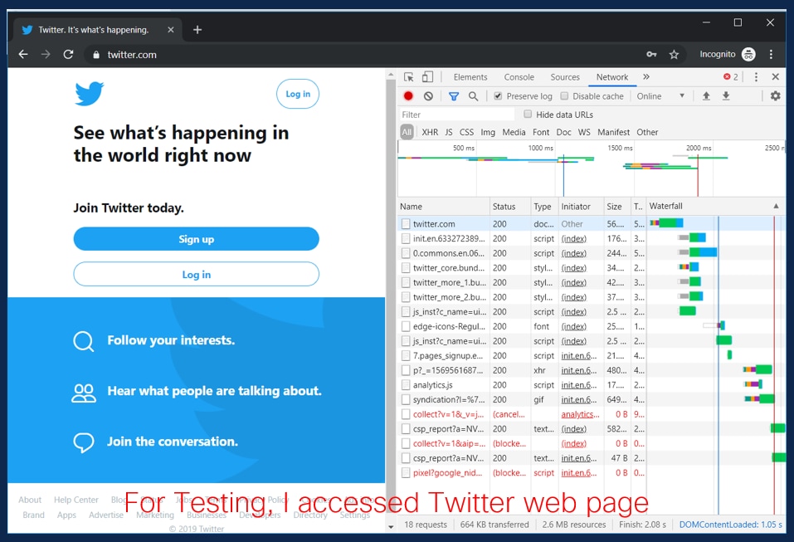Select the init.en.633272389 request row

(x=591, y=238)
